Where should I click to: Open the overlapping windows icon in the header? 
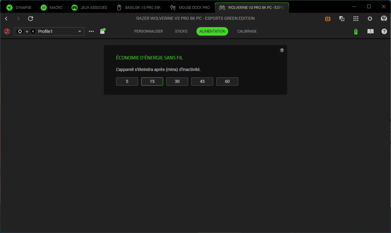[x=342, y=19]
